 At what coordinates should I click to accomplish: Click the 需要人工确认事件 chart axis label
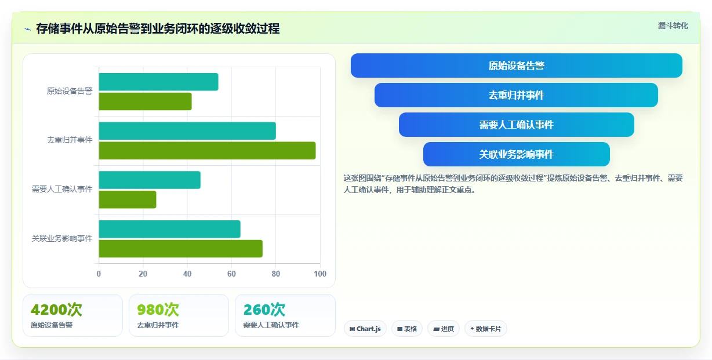point(62,189)
